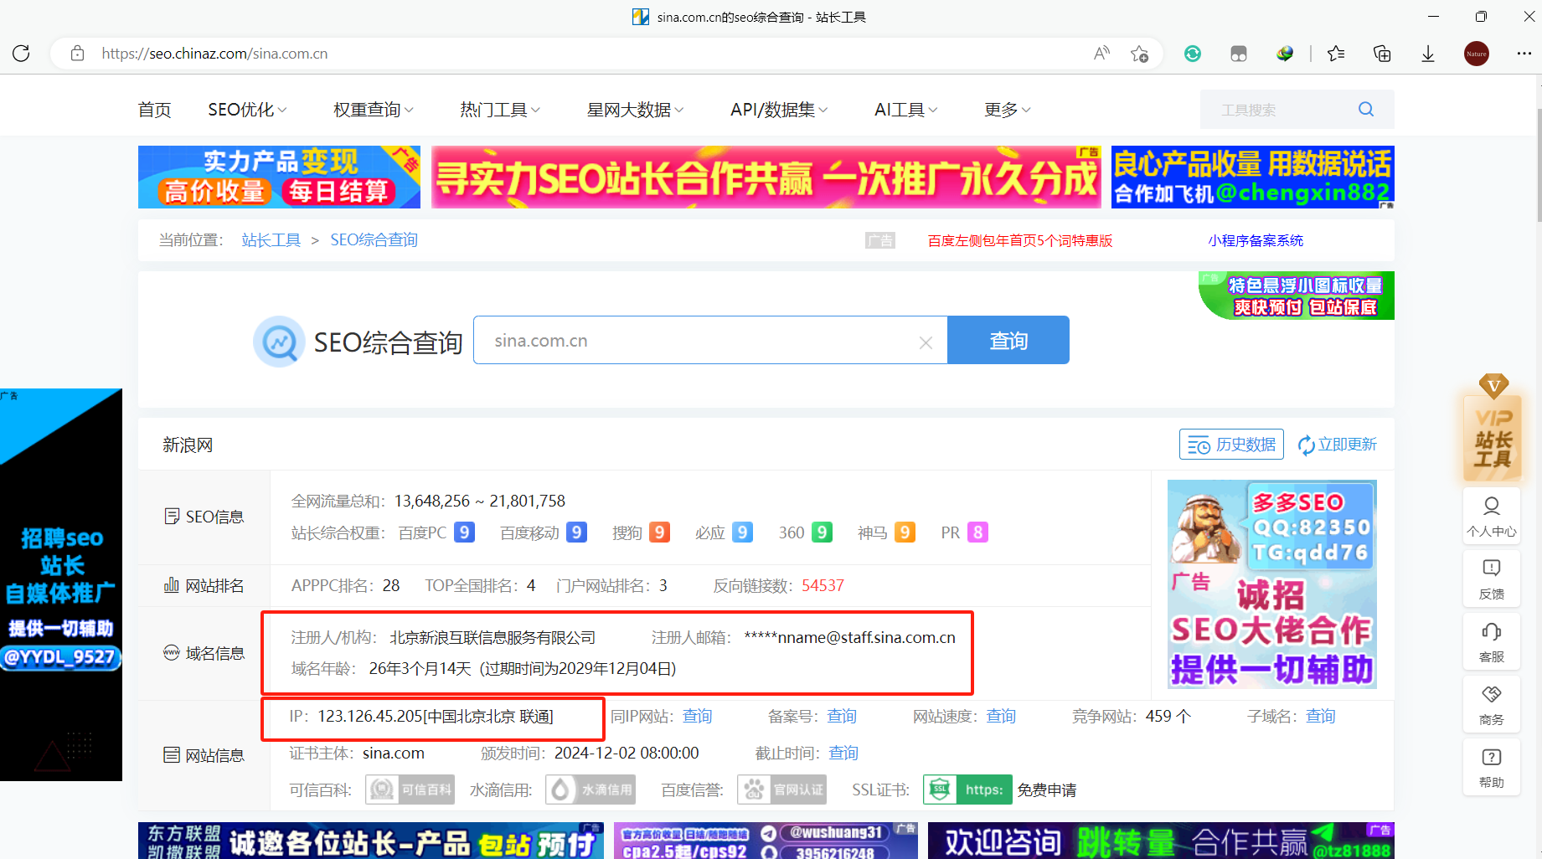Open the VIP站长工具 badge

[1492, 428]
